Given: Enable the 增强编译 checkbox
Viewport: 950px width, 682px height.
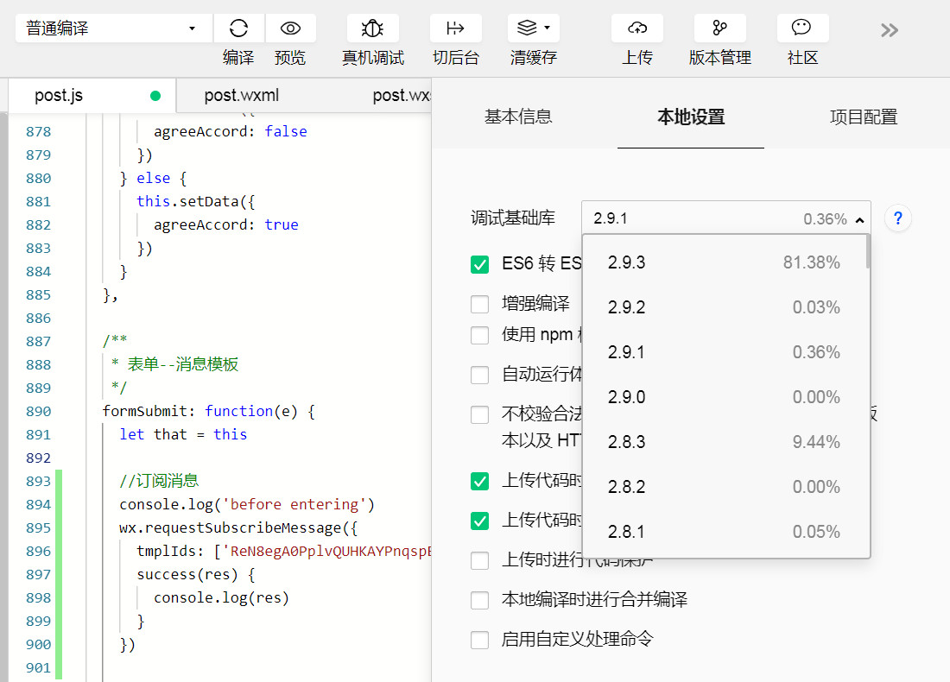Looking at the screenshot, I should (480, 304).
